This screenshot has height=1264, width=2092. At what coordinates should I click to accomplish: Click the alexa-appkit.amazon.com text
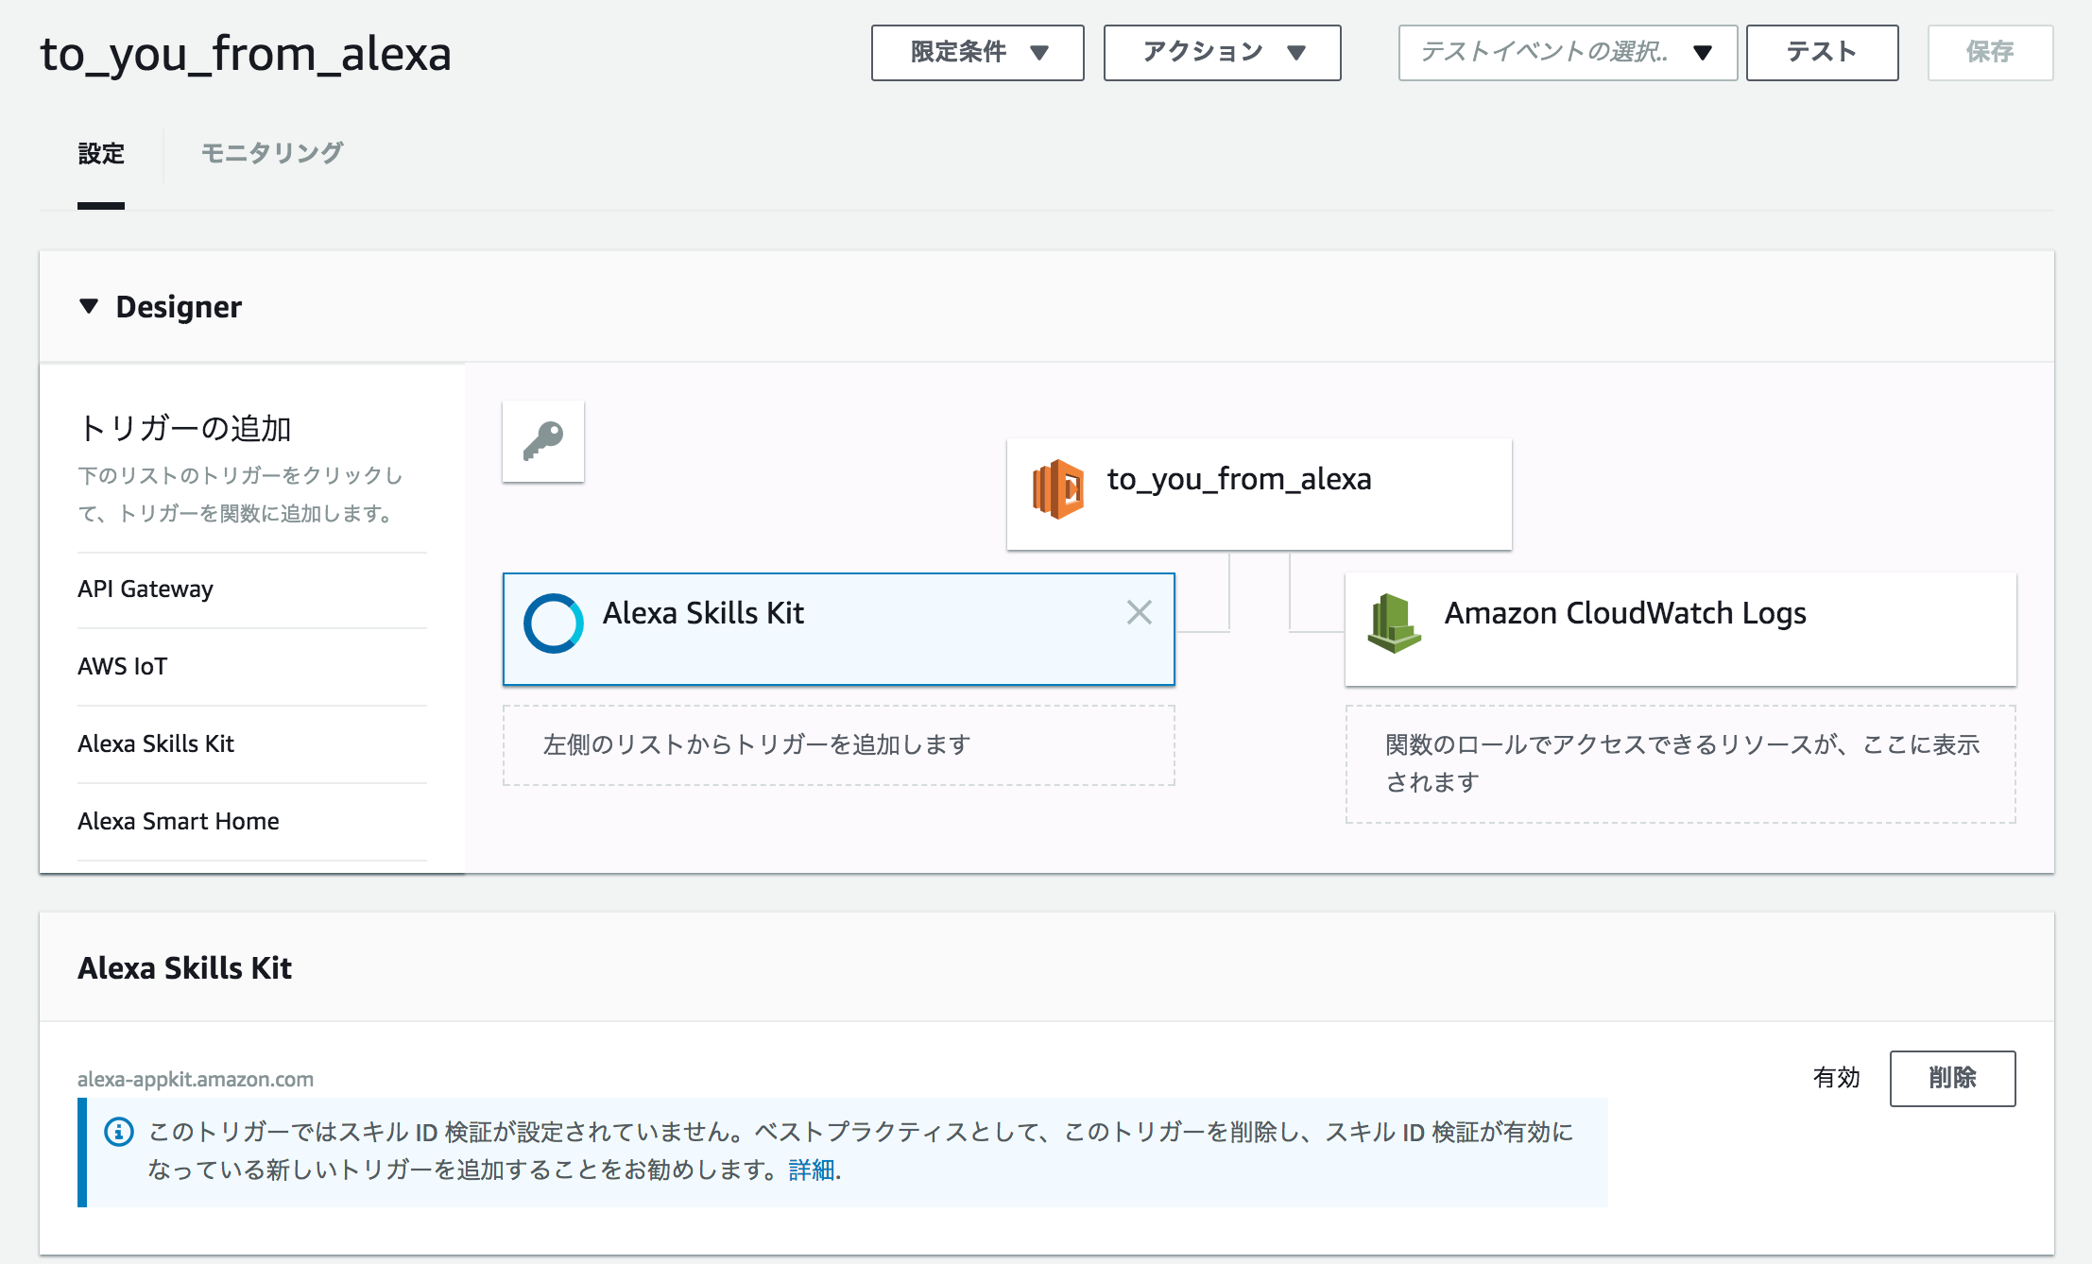pos(196,1079)
